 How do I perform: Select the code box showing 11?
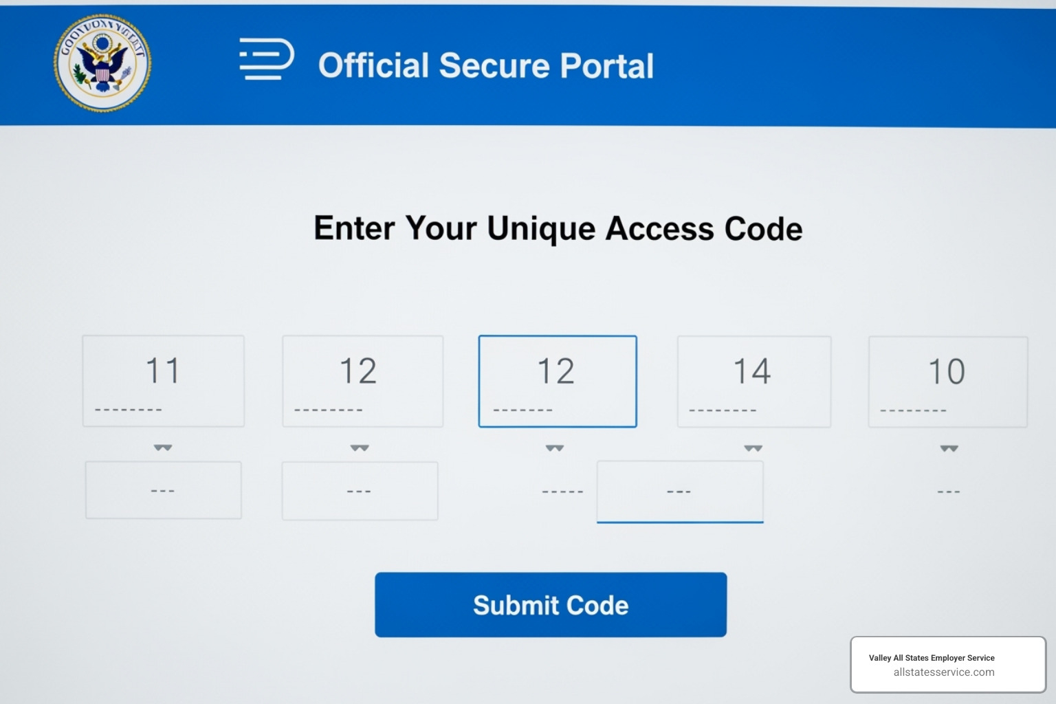pyautogui.click(x=163, y=381)
